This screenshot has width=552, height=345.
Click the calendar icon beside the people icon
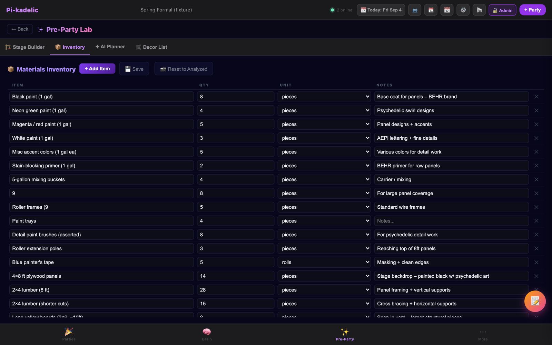[431, 10]
